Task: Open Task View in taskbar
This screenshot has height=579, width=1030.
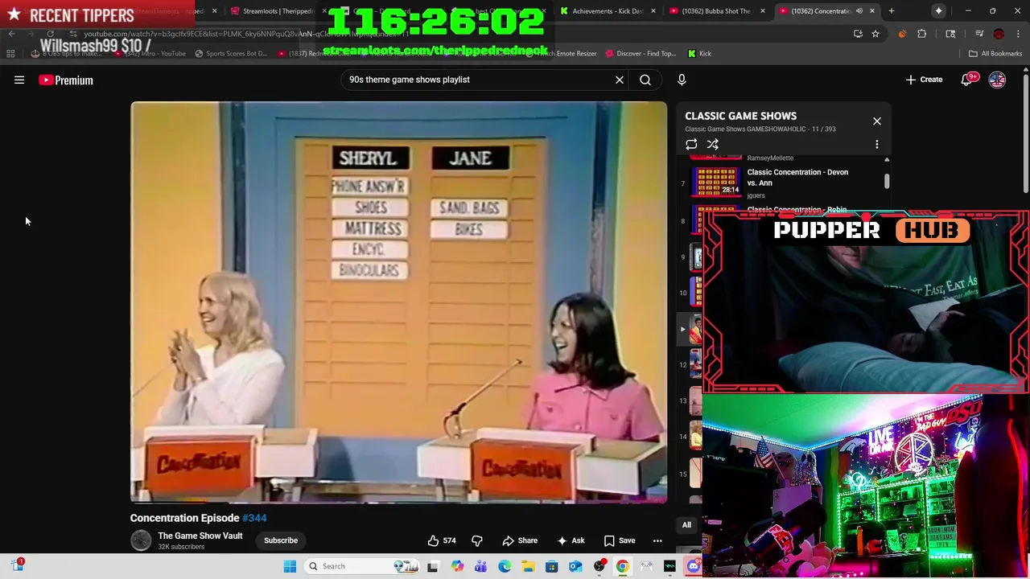Action: tap(432, 566)
